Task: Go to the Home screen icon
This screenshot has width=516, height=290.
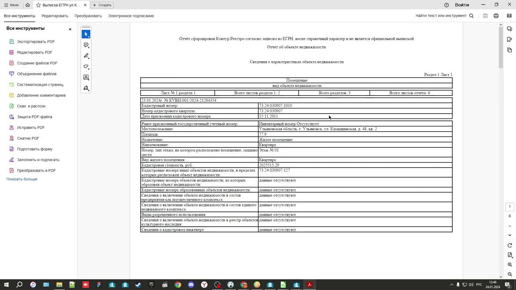Action: pyautogui.click(x=27, y=5)
